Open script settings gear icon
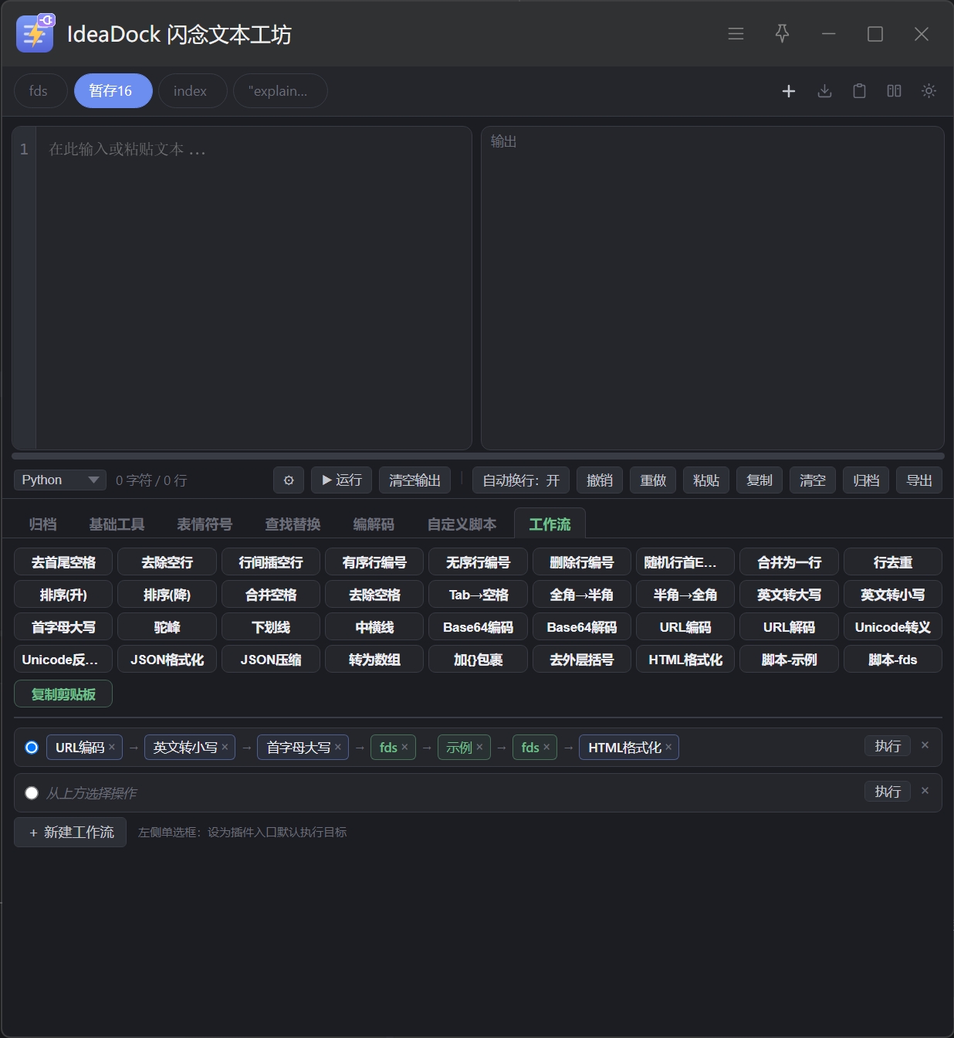Screen dimensions: 954x1038 pos(289,480)
